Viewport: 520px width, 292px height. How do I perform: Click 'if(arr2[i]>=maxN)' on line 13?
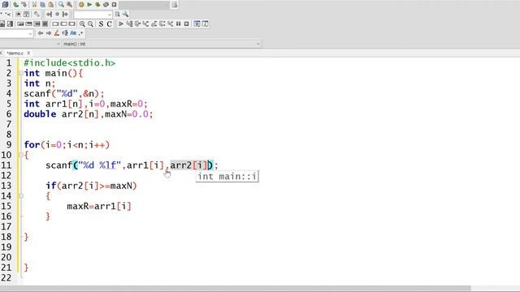[x=91, y=186]
